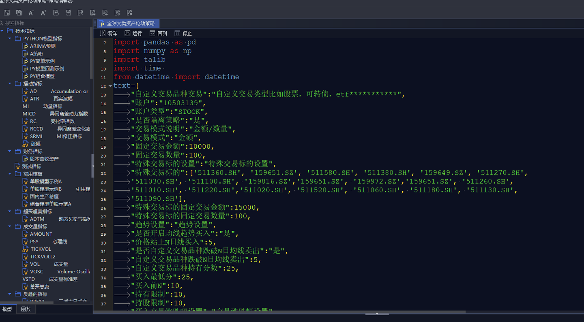Click the editor bottom panel expand handle
Image resolution: width=584 pixels, height=322 pixels.
[377, 313]
